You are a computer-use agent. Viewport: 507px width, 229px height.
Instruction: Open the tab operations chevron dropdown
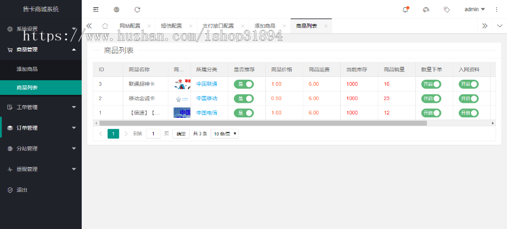click(500, 26)
